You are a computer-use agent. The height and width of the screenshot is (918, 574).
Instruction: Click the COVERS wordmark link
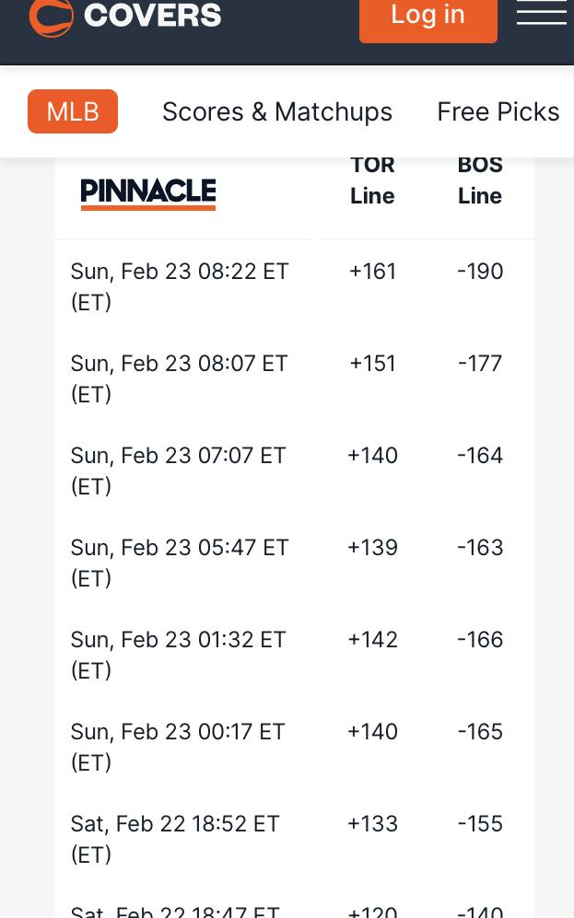point(152,15)
